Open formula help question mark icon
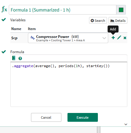 pos(20,58)
